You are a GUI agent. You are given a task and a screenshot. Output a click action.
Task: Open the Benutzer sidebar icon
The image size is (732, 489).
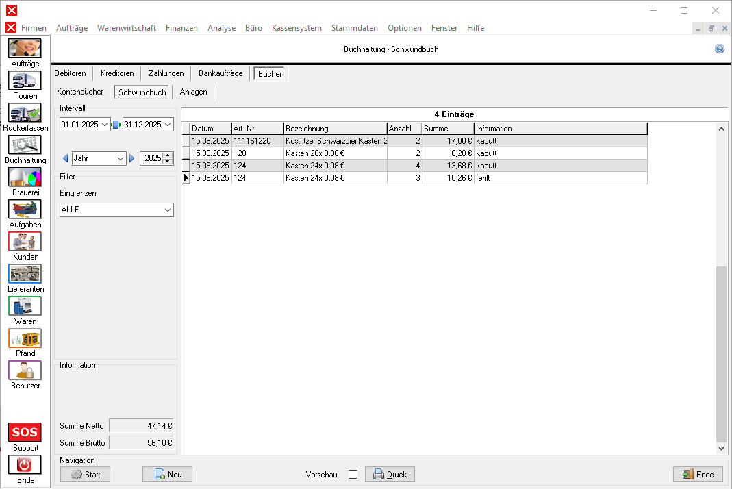pyautogui.click(x=25, y=371)
